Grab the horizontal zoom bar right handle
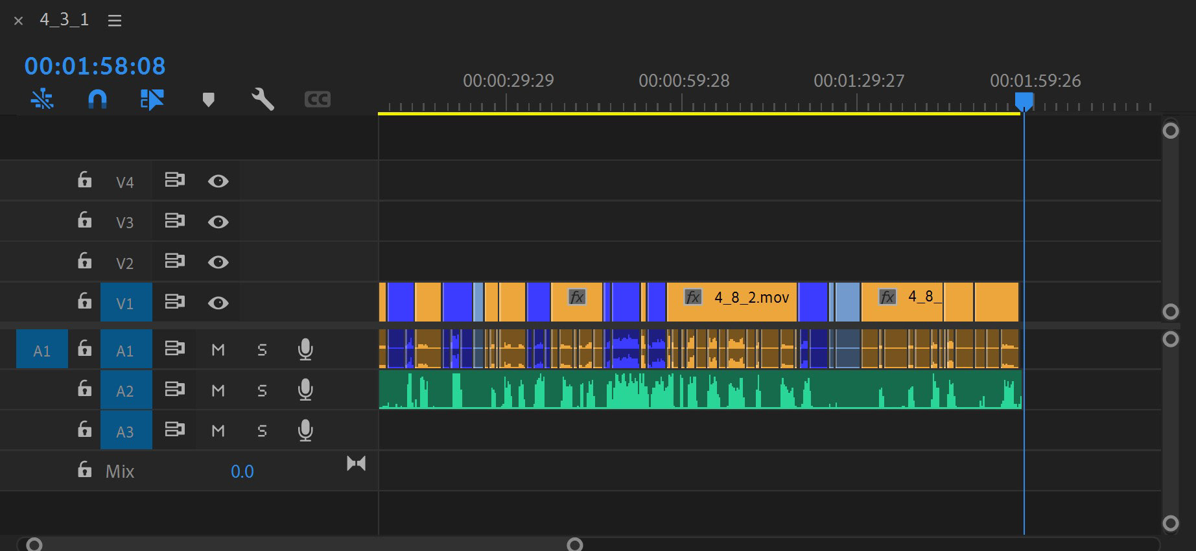 tap(575, 544)
